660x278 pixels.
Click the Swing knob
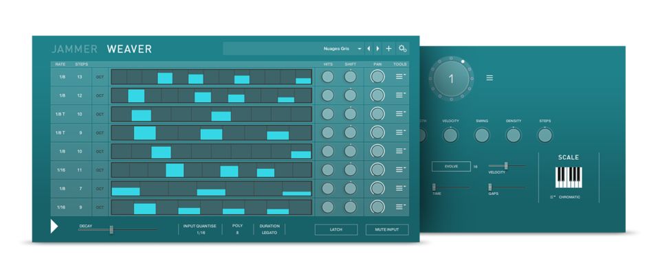click(482, 135)
